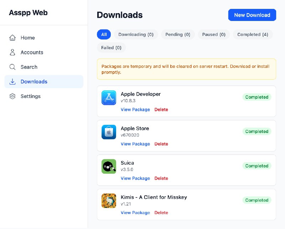This screenshot has height=229, width=285.
Task: Delete the Suica download
Action: point(161,178)
